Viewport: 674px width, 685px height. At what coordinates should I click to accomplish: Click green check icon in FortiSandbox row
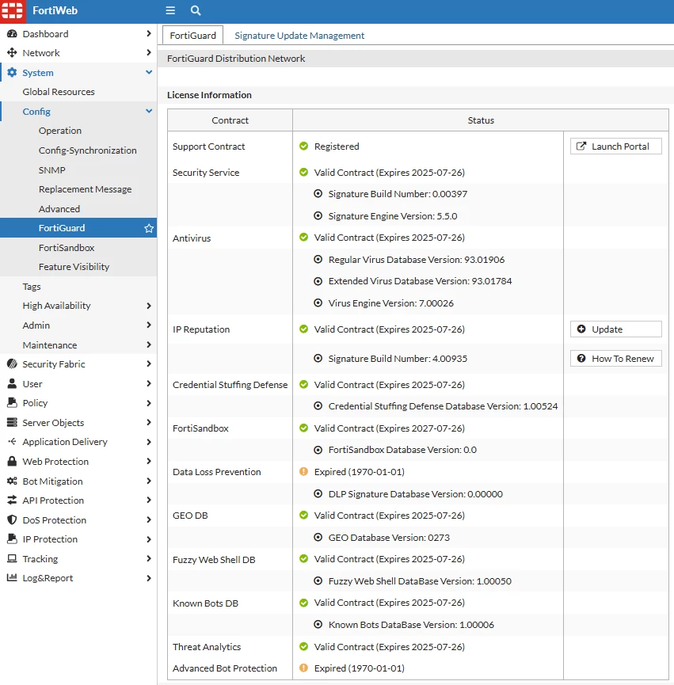click(x=303, y=428)
